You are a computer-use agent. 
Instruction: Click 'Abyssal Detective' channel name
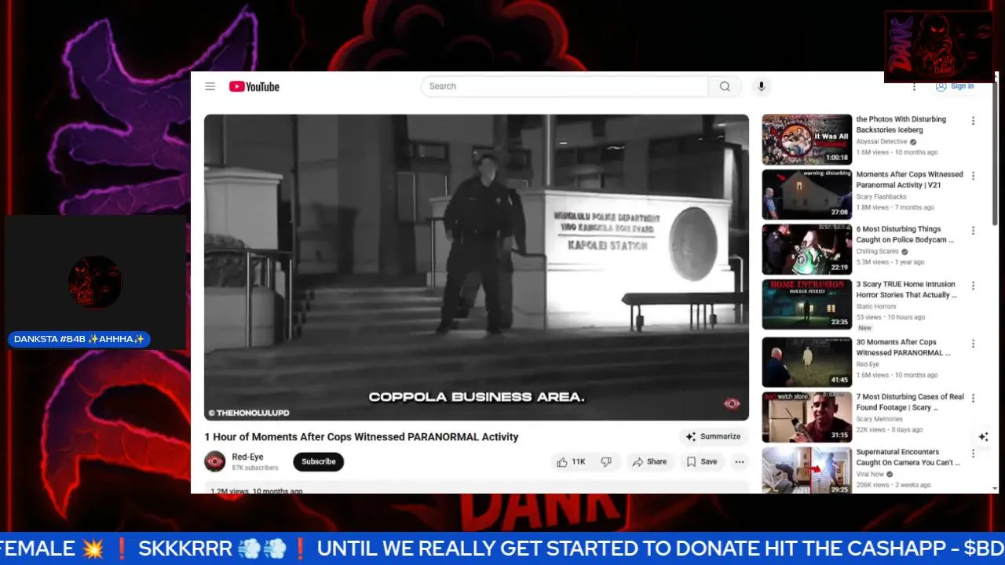[882, 142]
